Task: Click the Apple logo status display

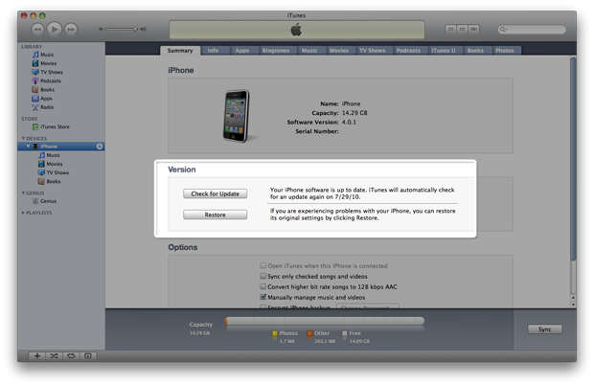Action: [296, 30]
